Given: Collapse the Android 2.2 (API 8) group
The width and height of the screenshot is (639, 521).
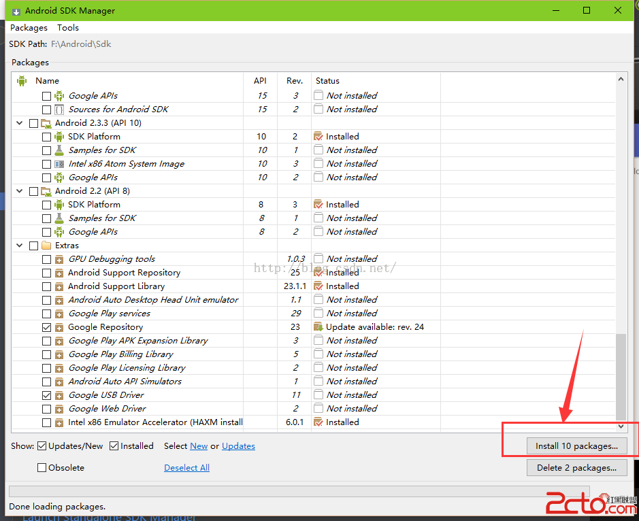Looking at the screenshot, I should tap(19, 190).
